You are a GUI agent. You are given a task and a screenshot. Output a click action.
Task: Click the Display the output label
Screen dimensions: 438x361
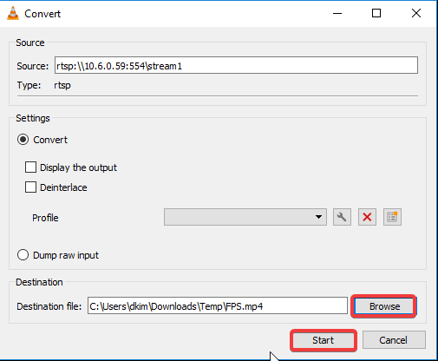(78, 167)
